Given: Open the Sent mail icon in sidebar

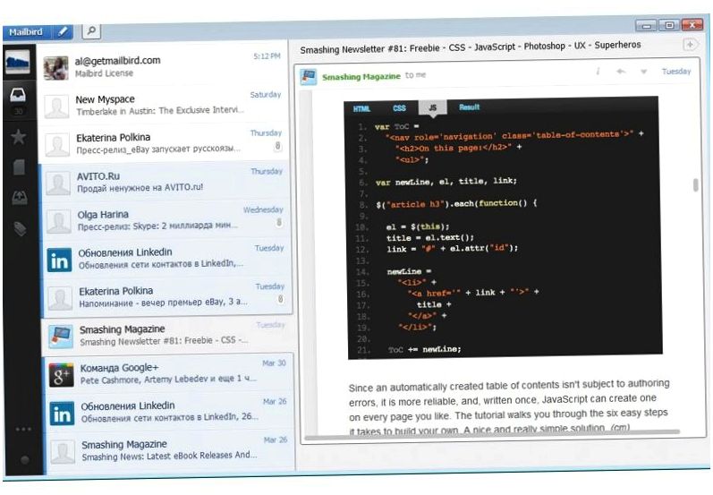Looking at the screenshot, I should point(20,198).
